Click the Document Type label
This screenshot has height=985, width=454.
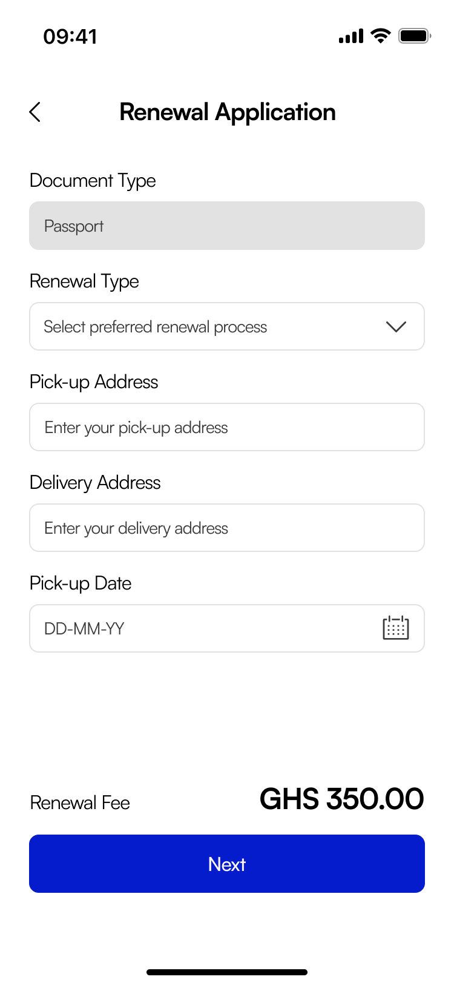pyautogui.click(x=93, y=181)
